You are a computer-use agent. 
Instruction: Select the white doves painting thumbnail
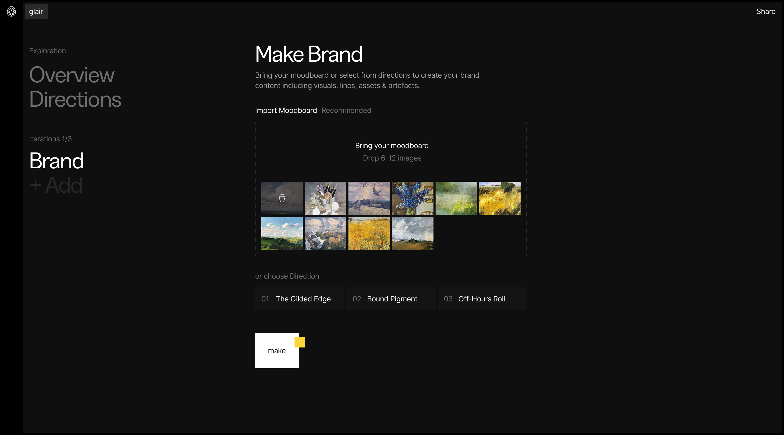[325, 234]
